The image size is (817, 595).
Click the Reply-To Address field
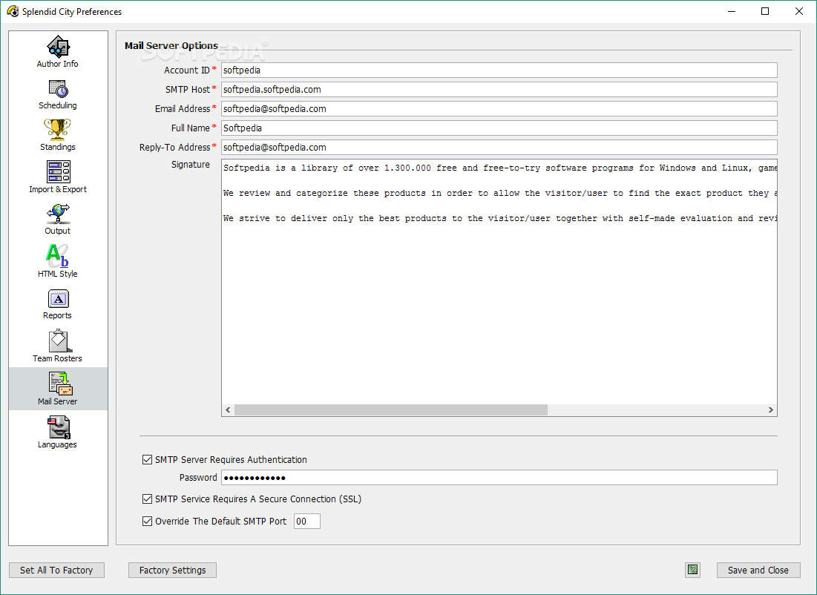499,148
